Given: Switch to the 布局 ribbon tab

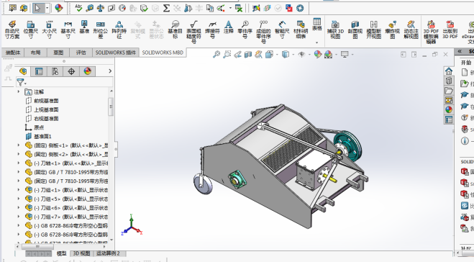Looking at the screenshot, I should pyautogui.click(x=35, y=53).
